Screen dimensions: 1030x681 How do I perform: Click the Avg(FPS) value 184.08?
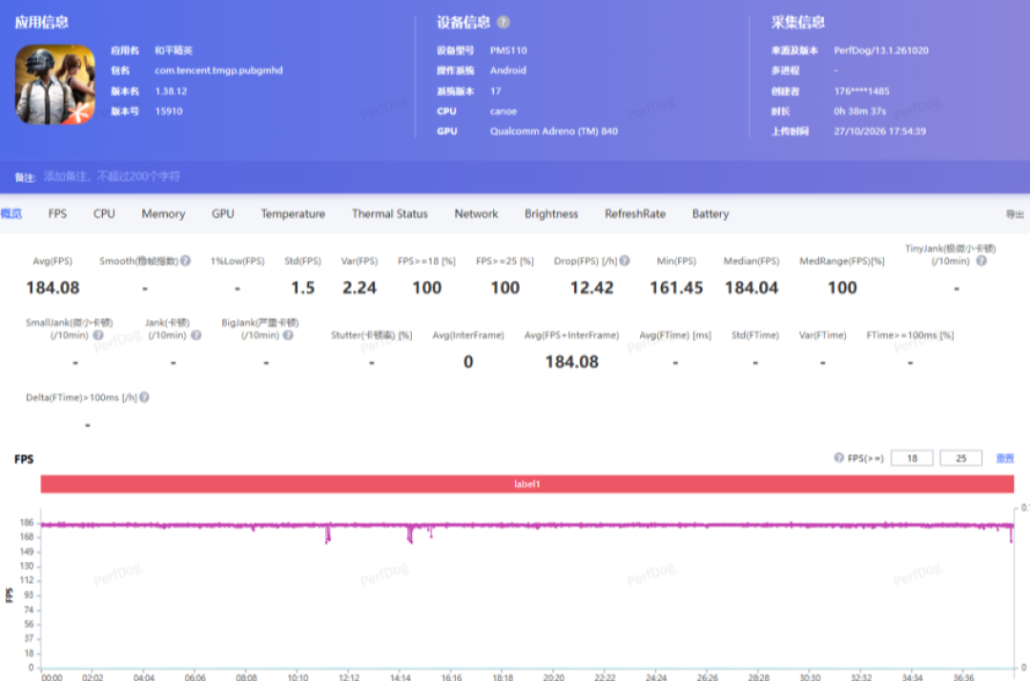pyautogui.click(x=52, y=288)
